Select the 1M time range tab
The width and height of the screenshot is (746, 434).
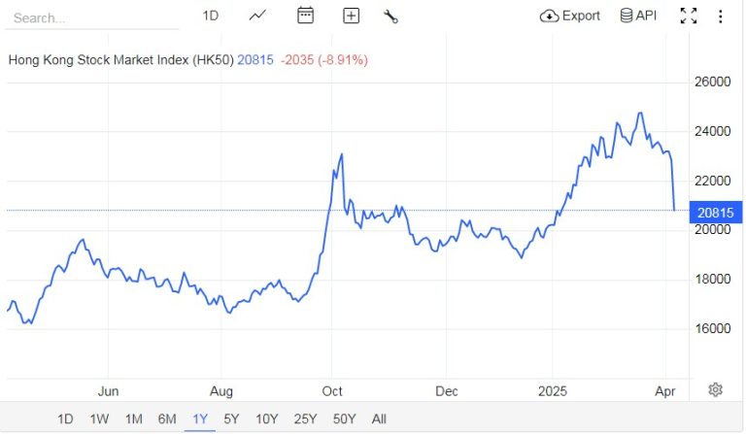[x=134, y=418]
